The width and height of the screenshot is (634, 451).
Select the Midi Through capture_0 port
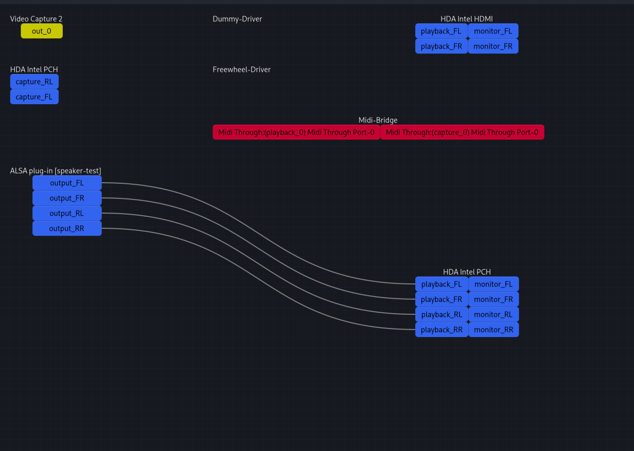(x=462, y=132)
